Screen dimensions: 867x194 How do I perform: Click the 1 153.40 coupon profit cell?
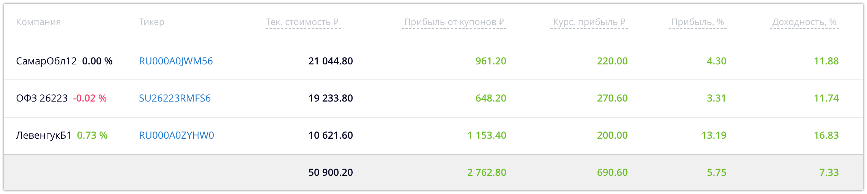[487, 135]
